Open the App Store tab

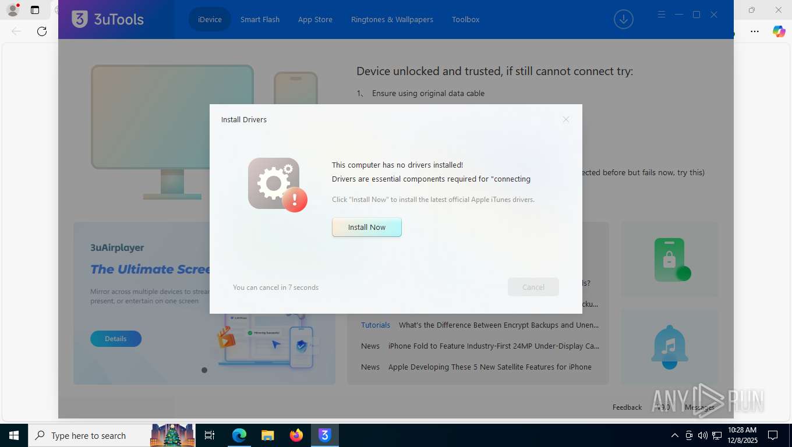315,19
